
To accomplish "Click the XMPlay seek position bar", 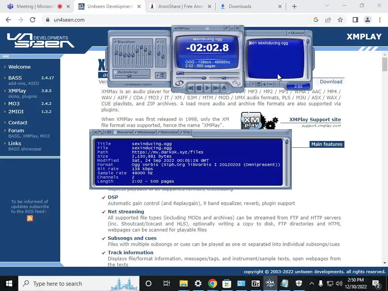I will coord(207,73).
